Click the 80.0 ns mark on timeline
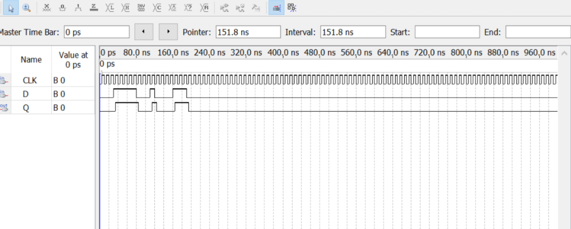Viewport: 571px width, 229px height. pos(137,53)
